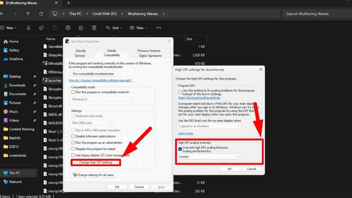Viewport: 352px width, 198px height.
Task: Refresh the current folder view
Action: [41, 14]
